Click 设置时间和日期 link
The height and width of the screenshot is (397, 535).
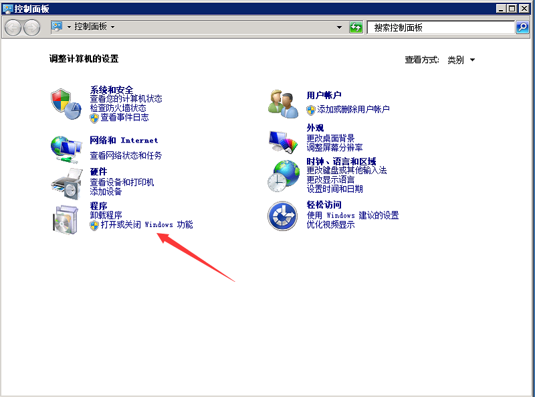334,189
